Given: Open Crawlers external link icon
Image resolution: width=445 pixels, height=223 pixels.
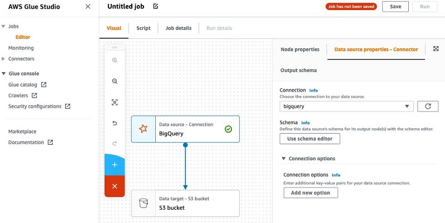Looking at the screenshot, I should coord(34,95).
